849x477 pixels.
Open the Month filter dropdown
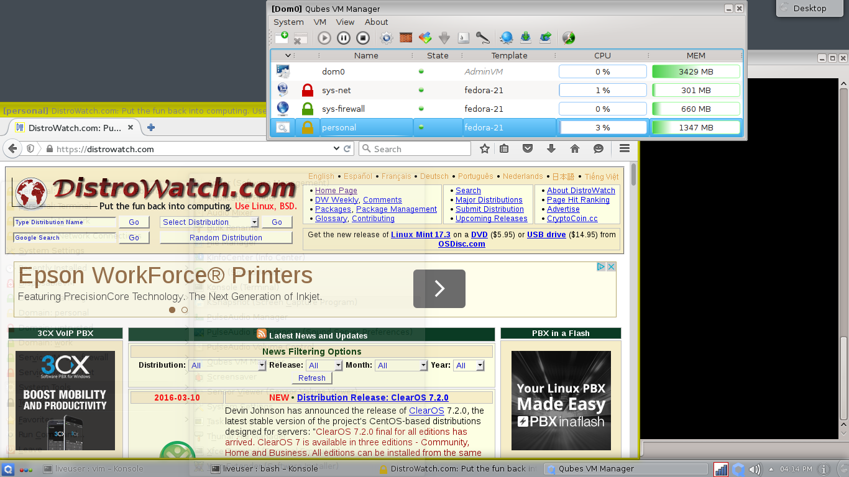(402, 365)
